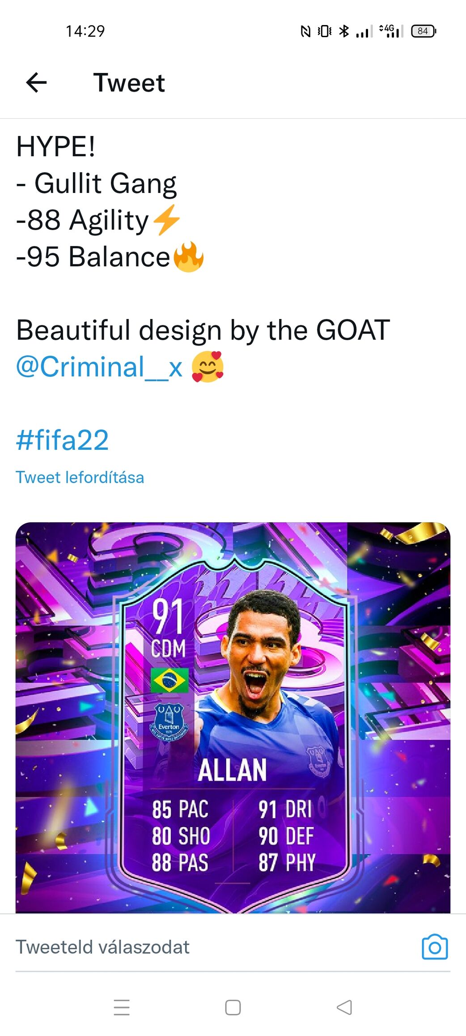Tap the back arrow icon
Image resolution: width=466 pixels, height=1036 pixels.
pos(36,83)
